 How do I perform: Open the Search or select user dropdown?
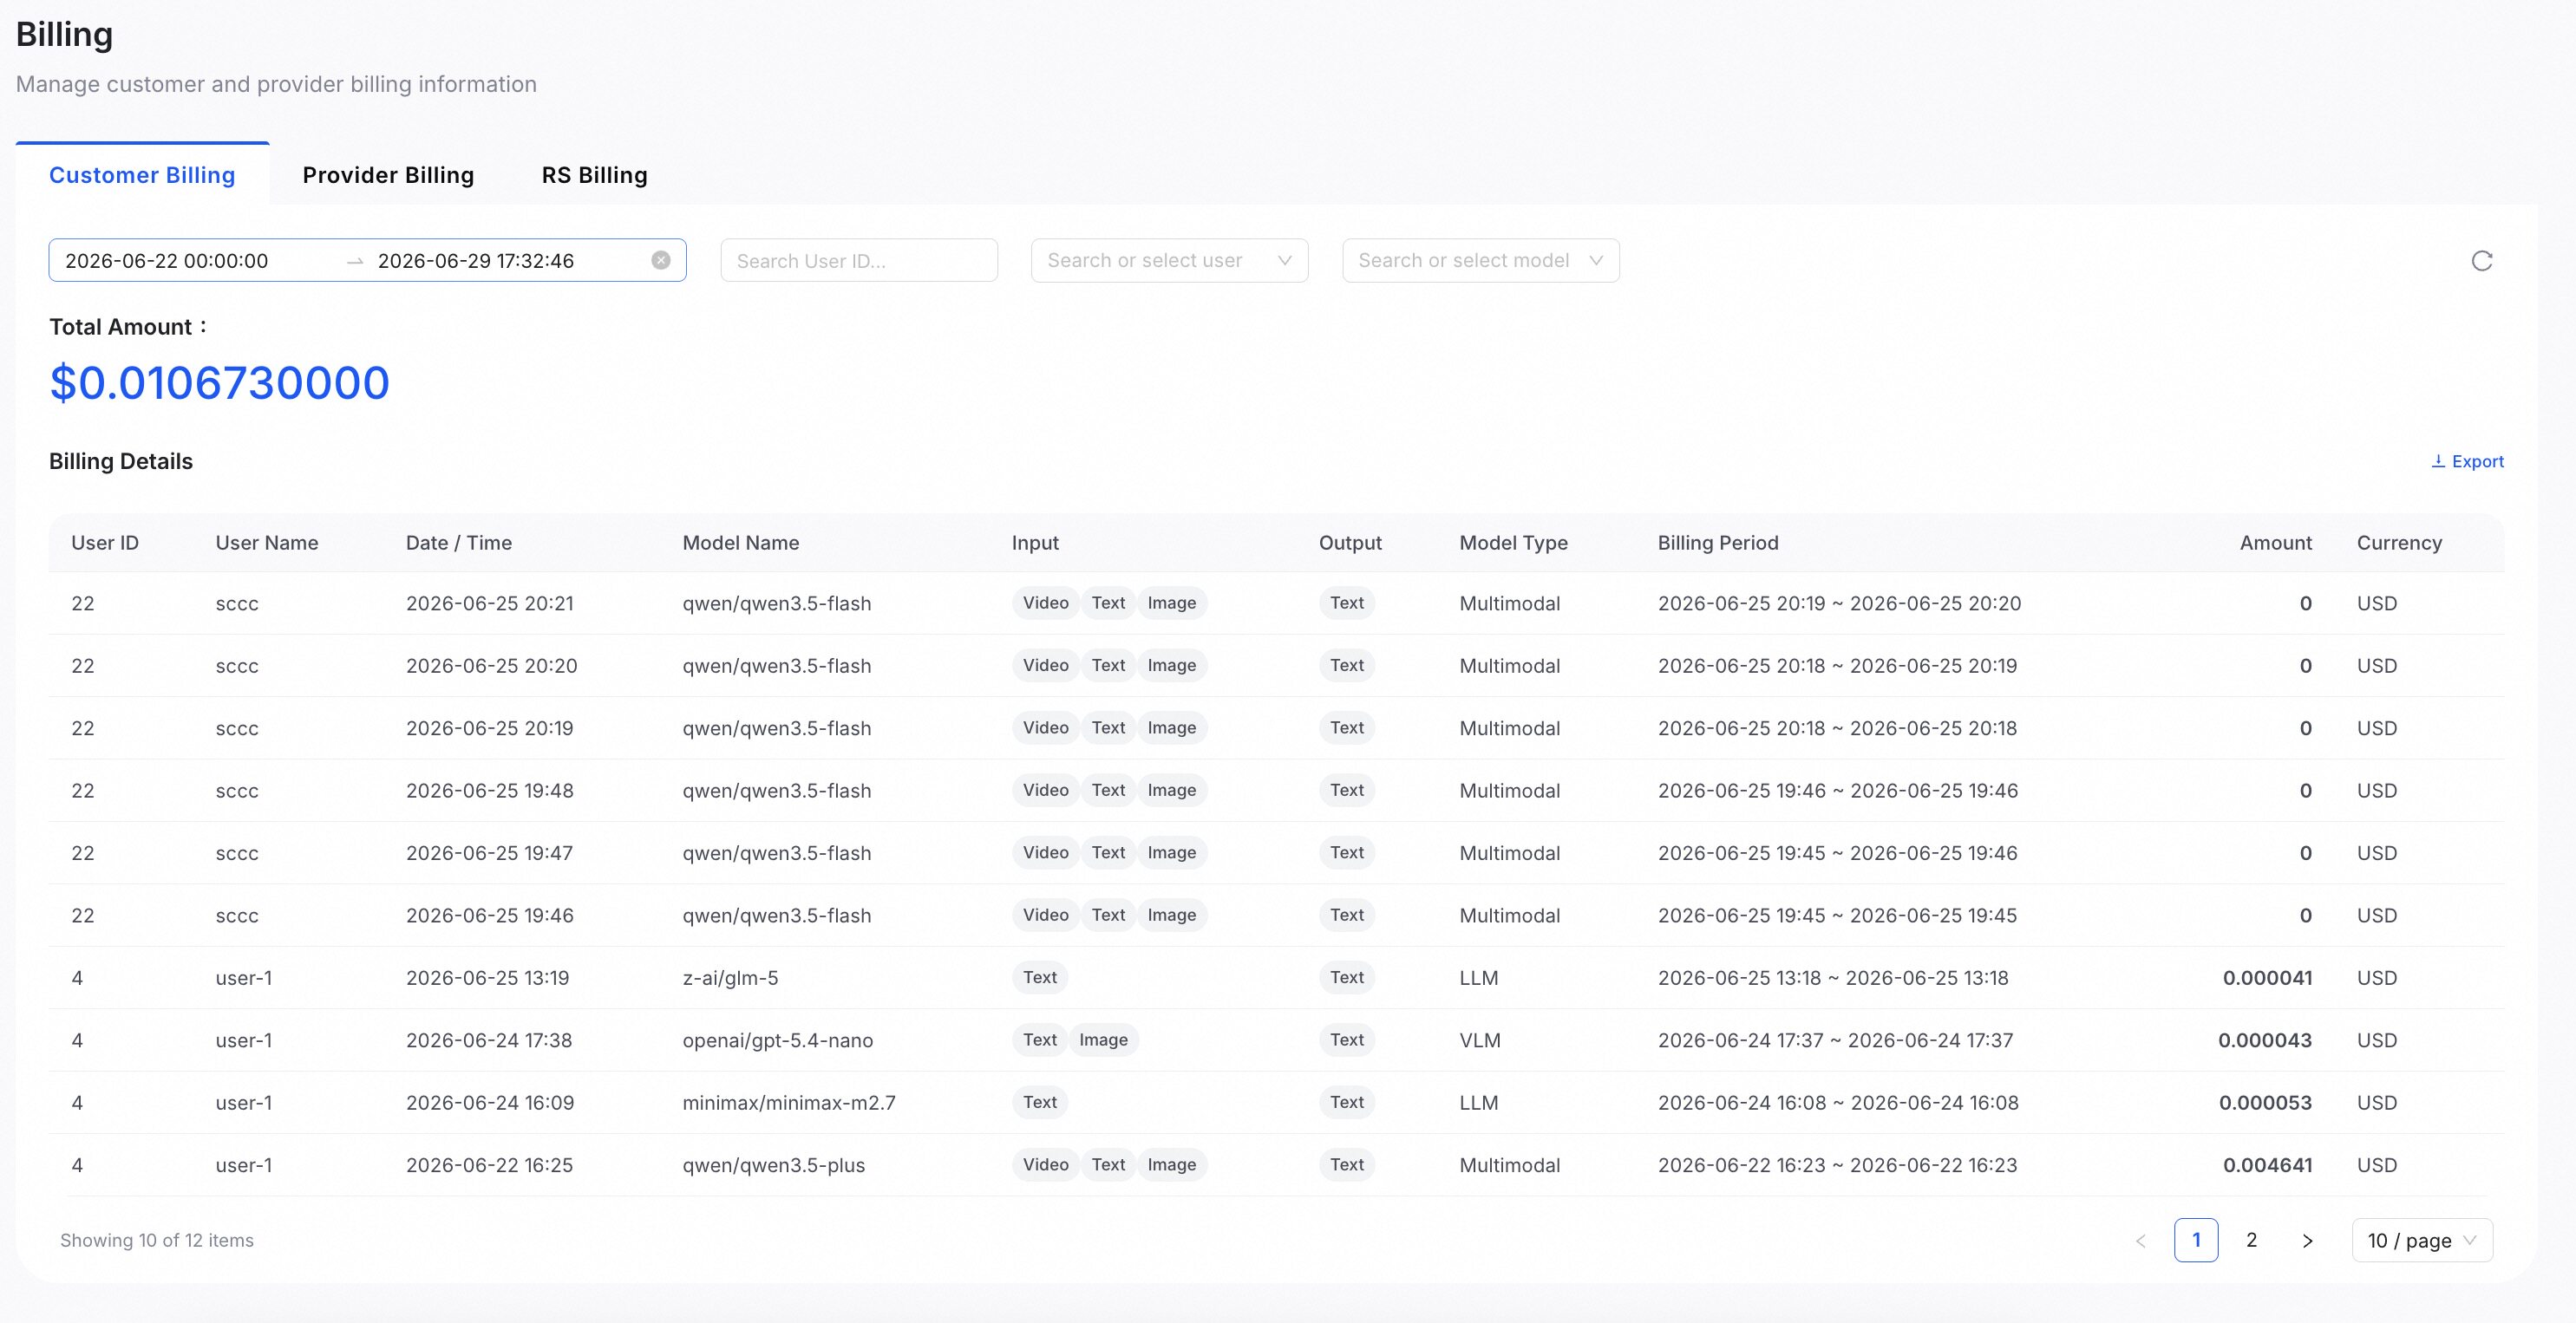click(x=1169, y=260)
